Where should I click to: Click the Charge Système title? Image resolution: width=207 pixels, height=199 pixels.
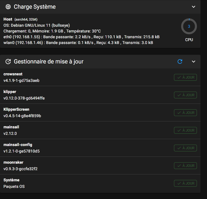[35, 7]
